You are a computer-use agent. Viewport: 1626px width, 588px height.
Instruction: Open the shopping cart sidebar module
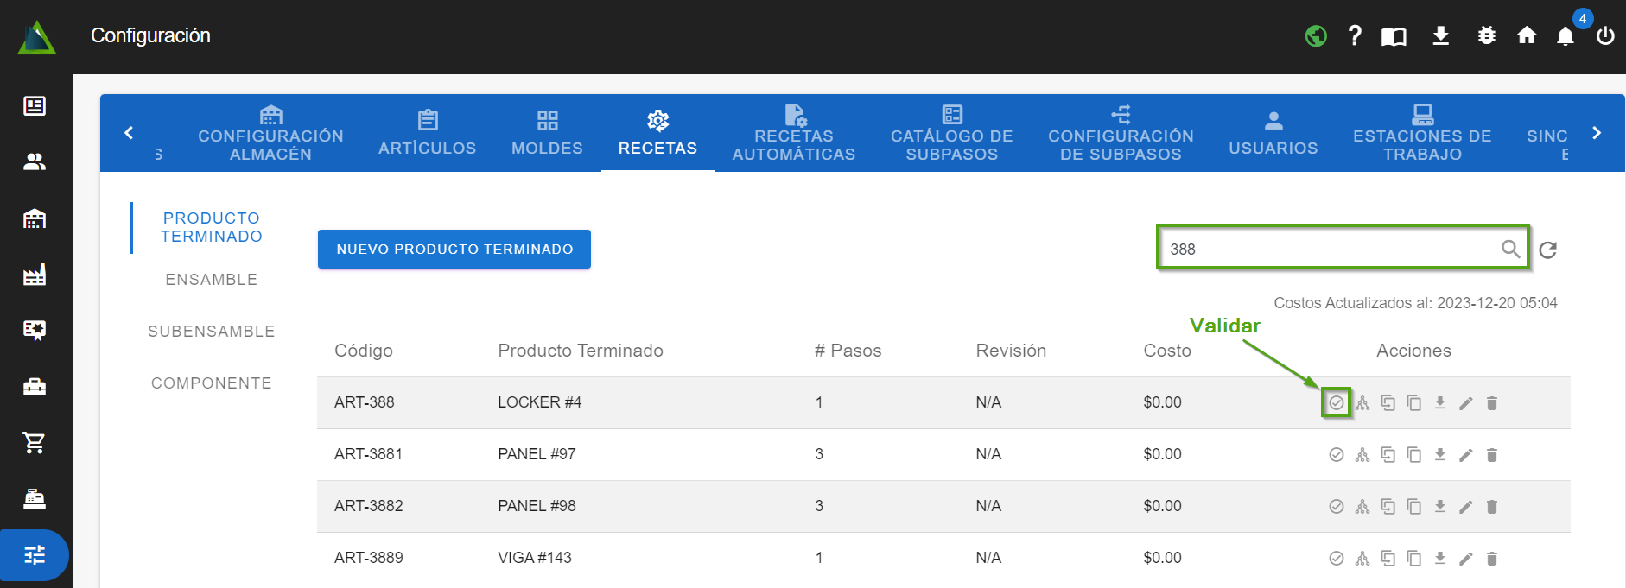pyautogui.click(x=35, y=443)
